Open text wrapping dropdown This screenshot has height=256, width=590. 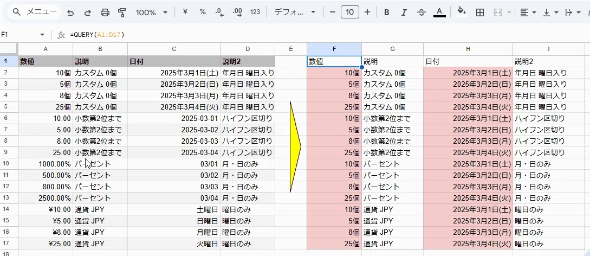tap(573, 12)
